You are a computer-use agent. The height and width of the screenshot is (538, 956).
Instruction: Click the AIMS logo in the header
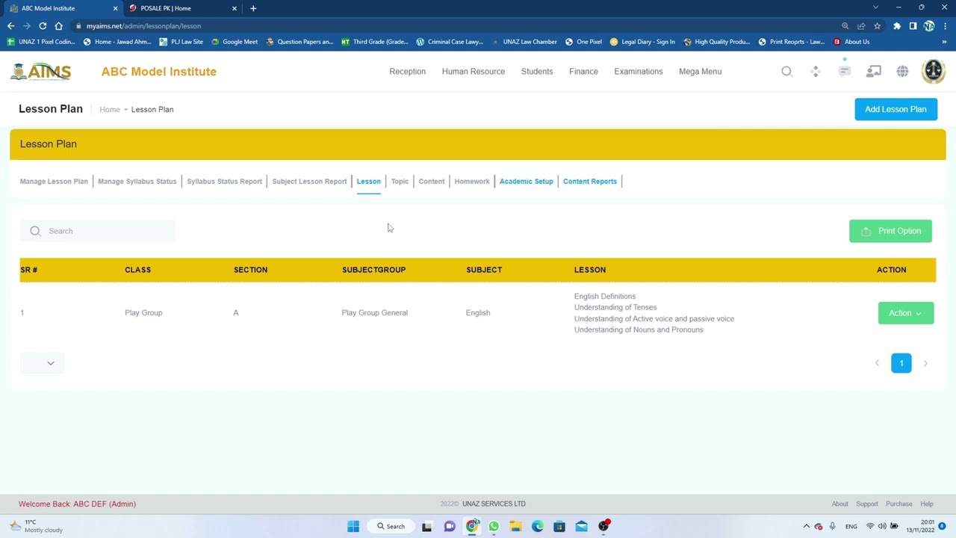tap(41, 72)
